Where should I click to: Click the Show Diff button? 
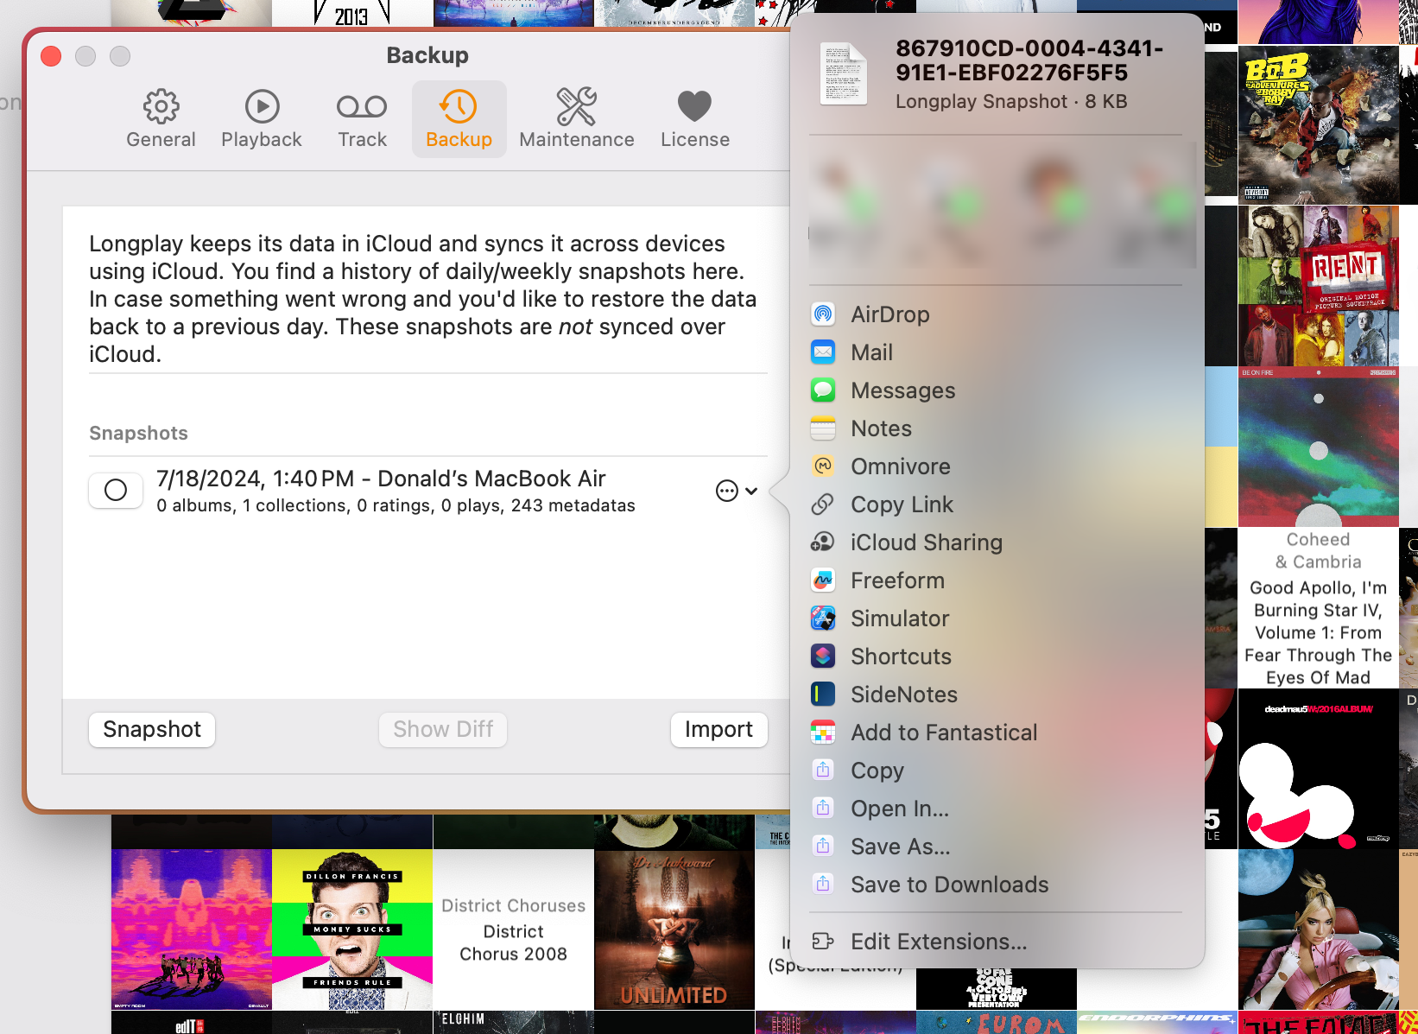pos(443,729)
